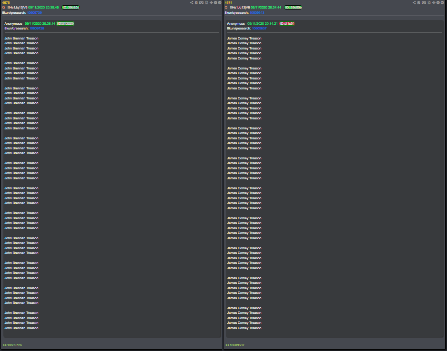This screenshot has width=447, height=351.
Task: Click last 'John Brennan Treason' line
Action: [21, 328]
